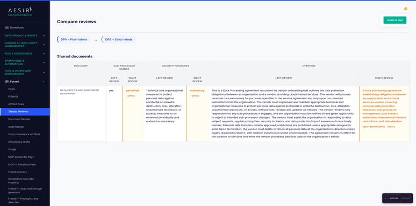Expand Data Privacy & Rights section
Viewport: 416px width, 206px height.
[x=25, y=35]
